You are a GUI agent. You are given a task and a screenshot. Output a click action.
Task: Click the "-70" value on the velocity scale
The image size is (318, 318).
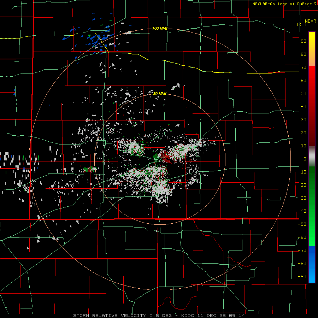tap(302, 251)
